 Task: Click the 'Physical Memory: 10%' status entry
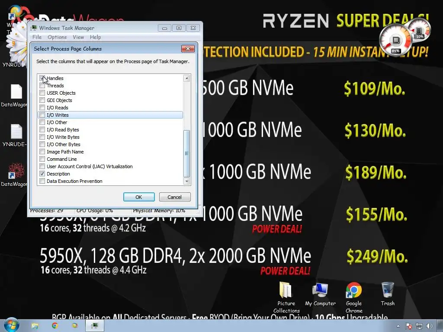(159, 211)
